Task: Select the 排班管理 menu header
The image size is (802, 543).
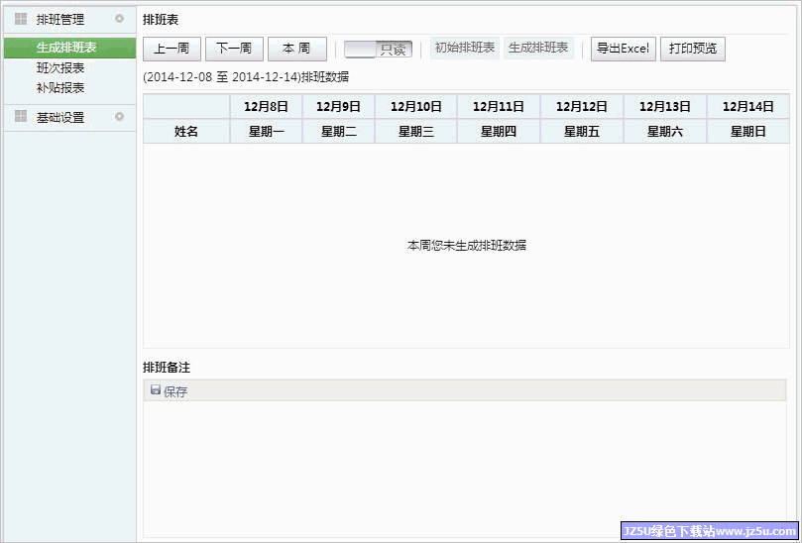Action: coord(69,20)
